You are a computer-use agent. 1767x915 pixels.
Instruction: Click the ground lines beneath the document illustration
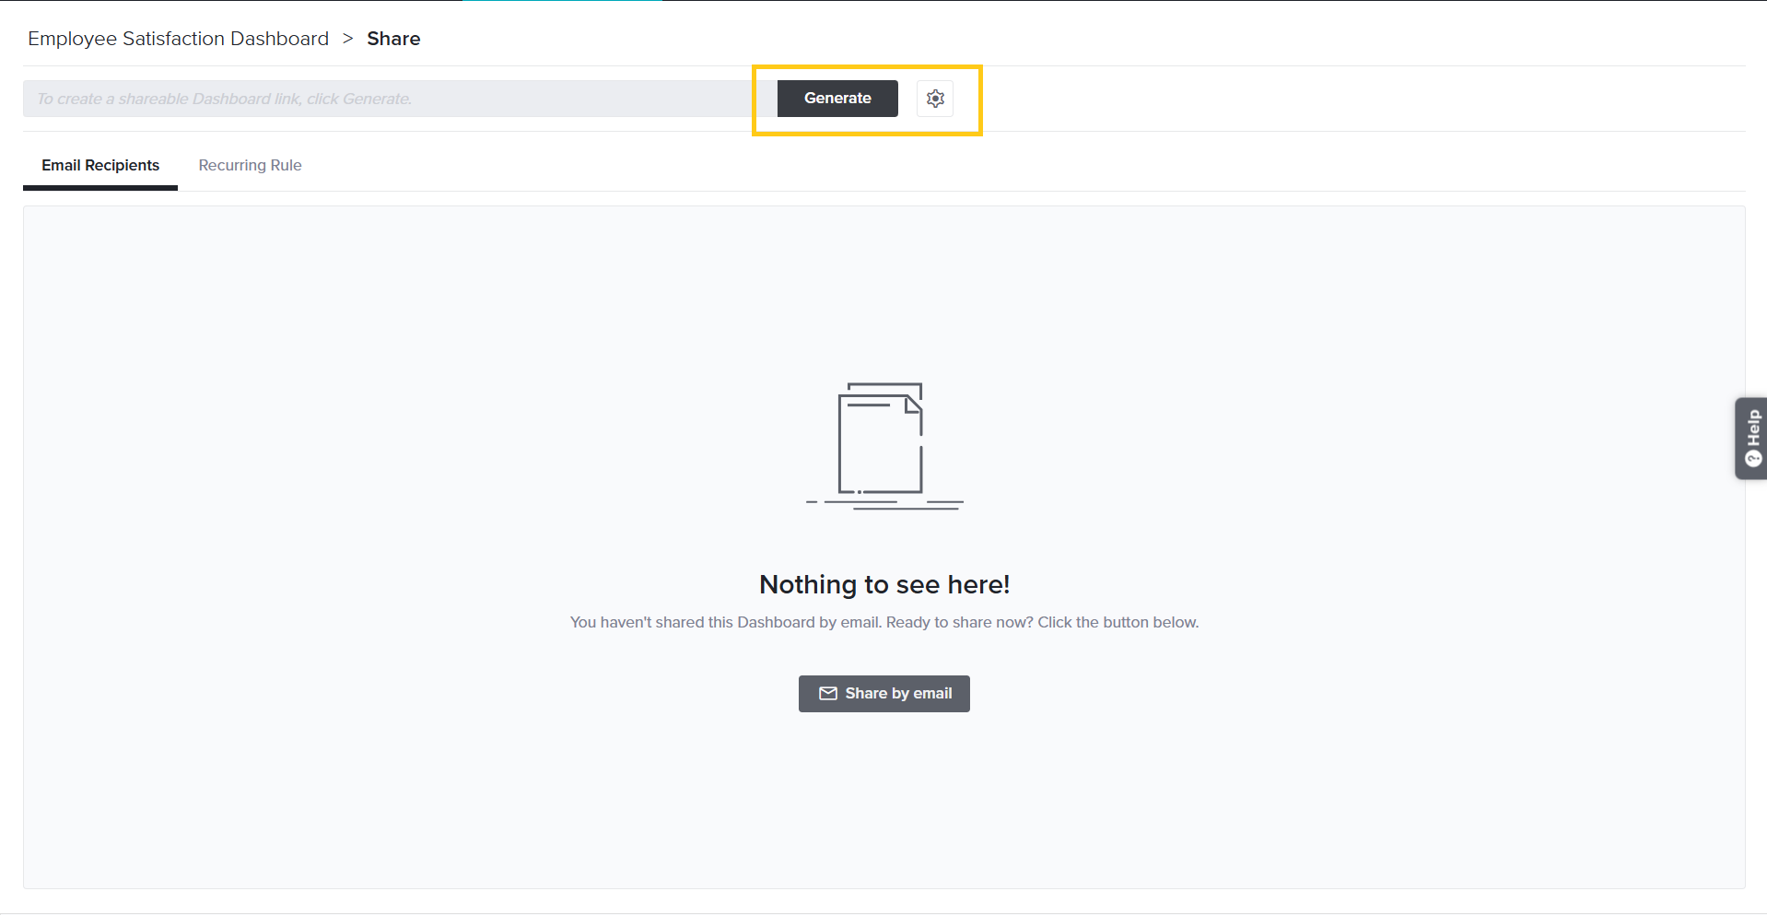point(884,504)
